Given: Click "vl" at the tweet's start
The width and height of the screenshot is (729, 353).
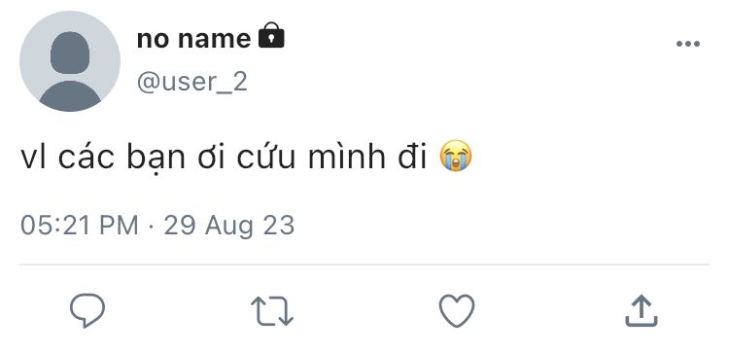Looking at the screenshot, I should coord(33,158).
